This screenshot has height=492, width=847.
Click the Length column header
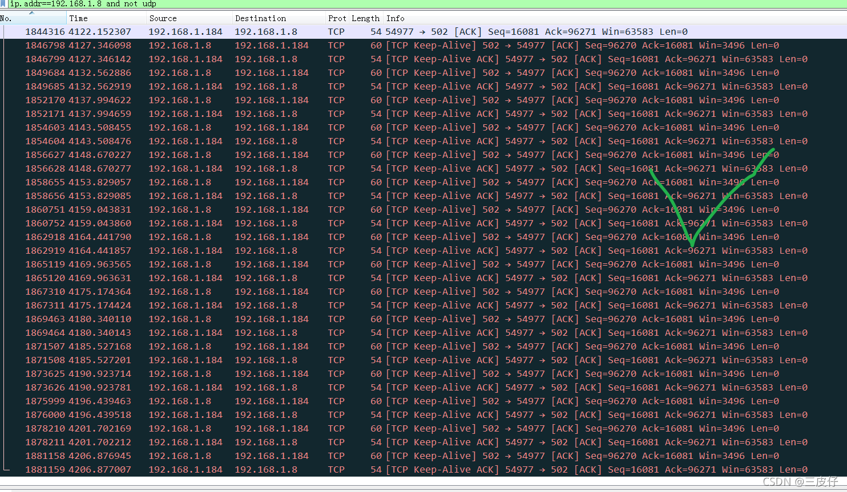pos(366,18)
